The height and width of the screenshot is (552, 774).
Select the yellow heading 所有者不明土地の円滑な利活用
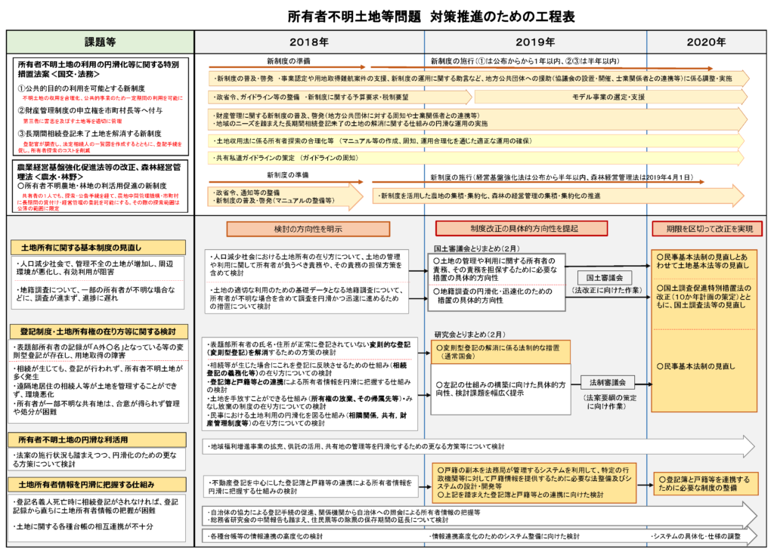click(x=98, y=439)
